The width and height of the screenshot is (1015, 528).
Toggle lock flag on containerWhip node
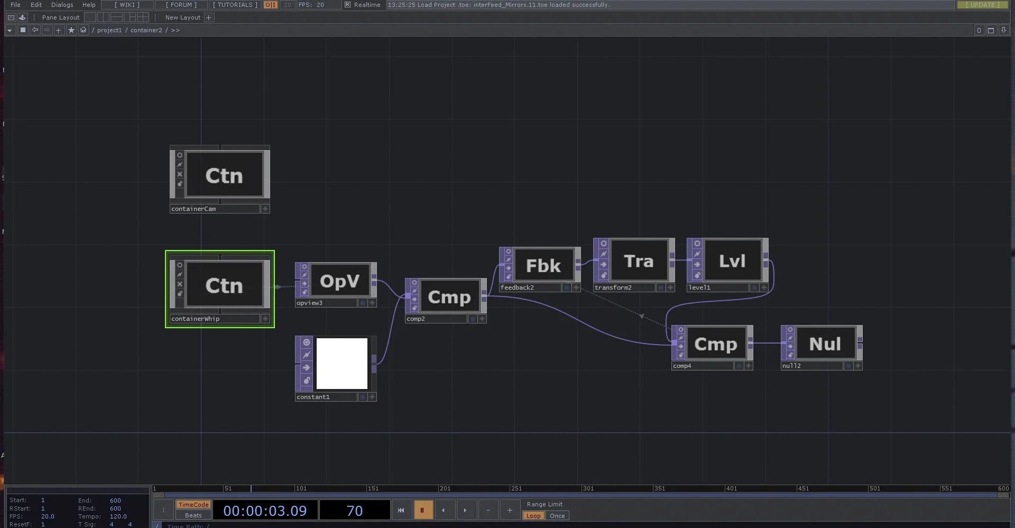tap(180, 293)
